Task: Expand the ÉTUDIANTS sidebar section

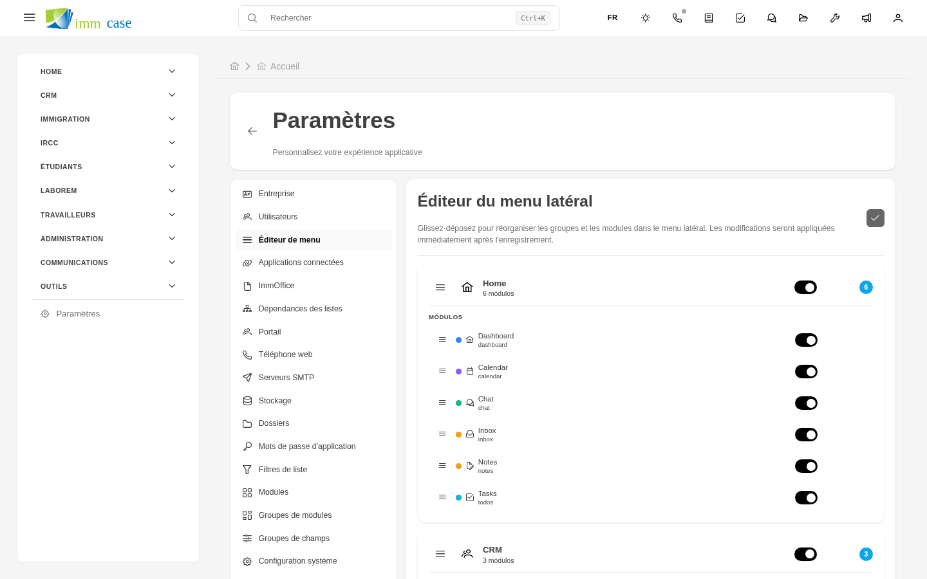Action: click(108, 167)
